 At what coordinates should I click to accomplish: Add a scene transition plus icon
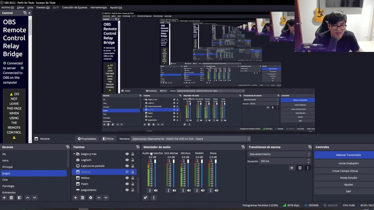coord(292,168)
